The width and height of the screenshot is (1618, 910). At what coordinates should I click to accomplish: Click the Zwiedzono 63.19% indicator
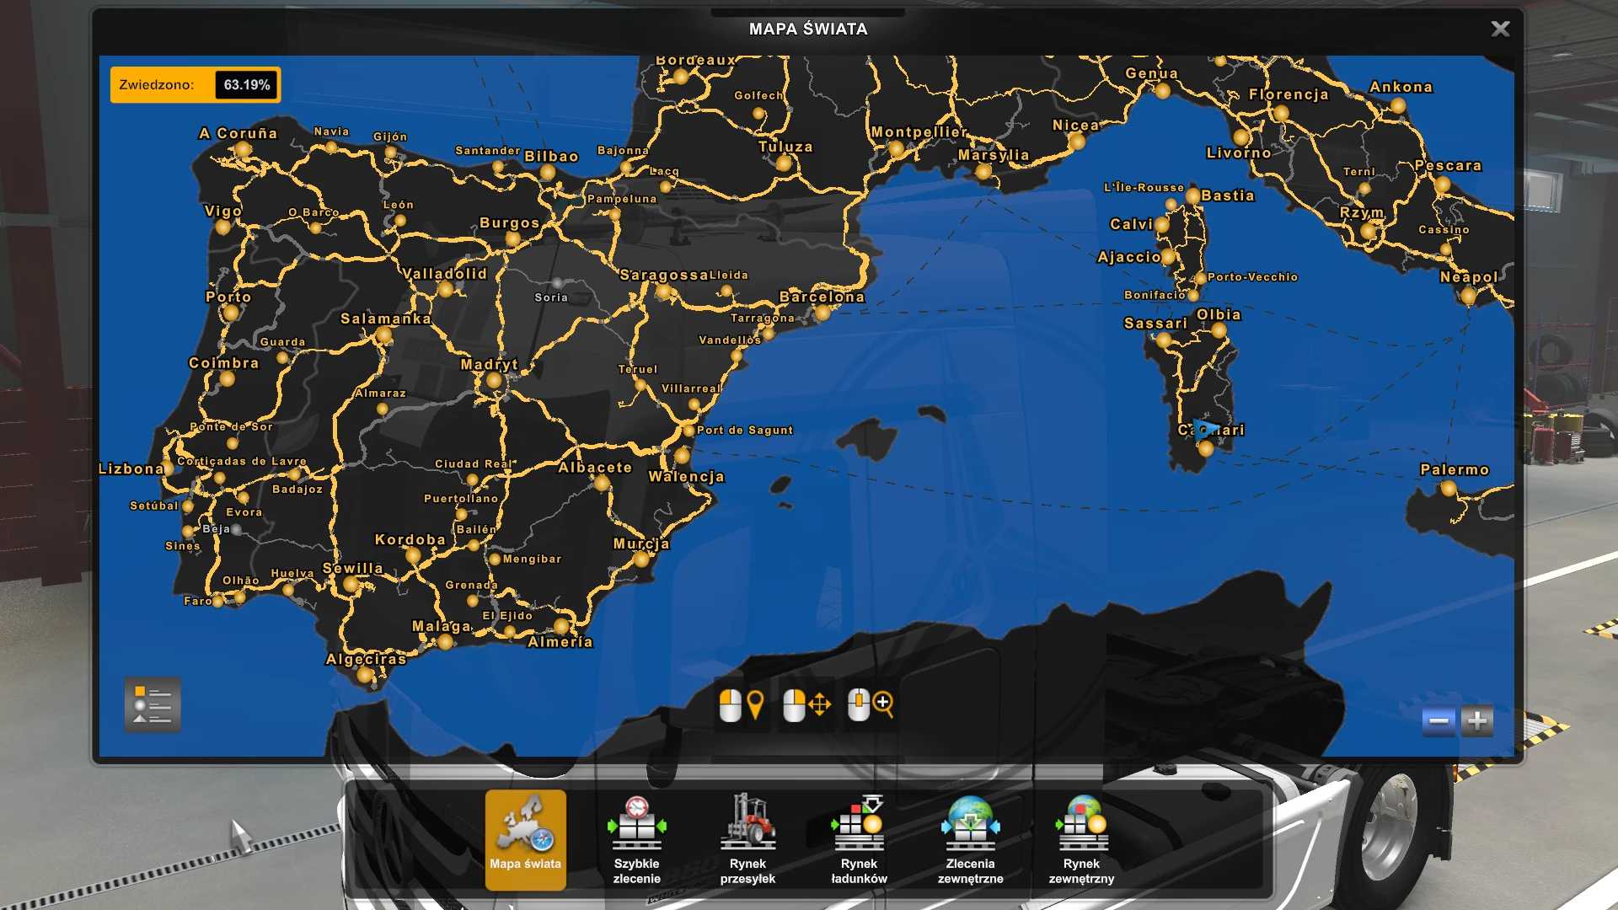click(x=196, y=85)
